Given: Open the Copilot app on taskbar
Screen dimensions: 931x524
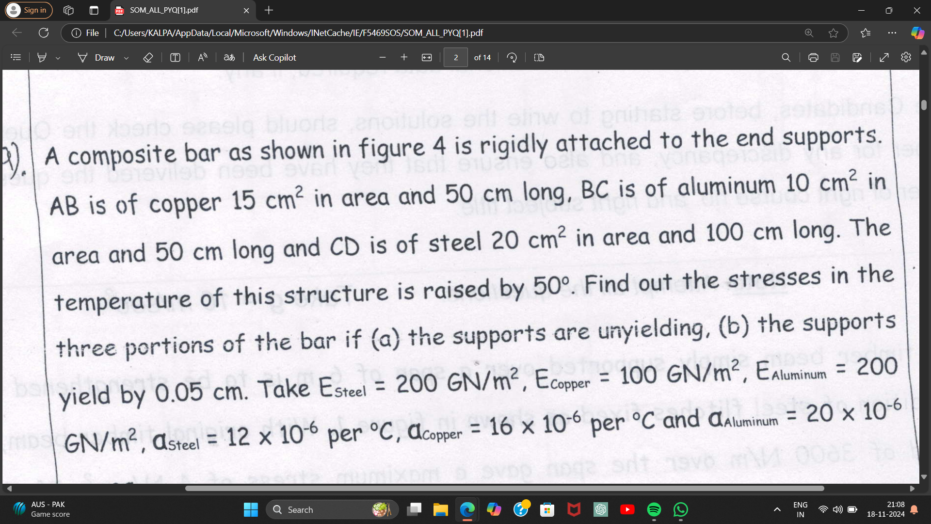Looking at the screenshot, I should coord(494,509).
